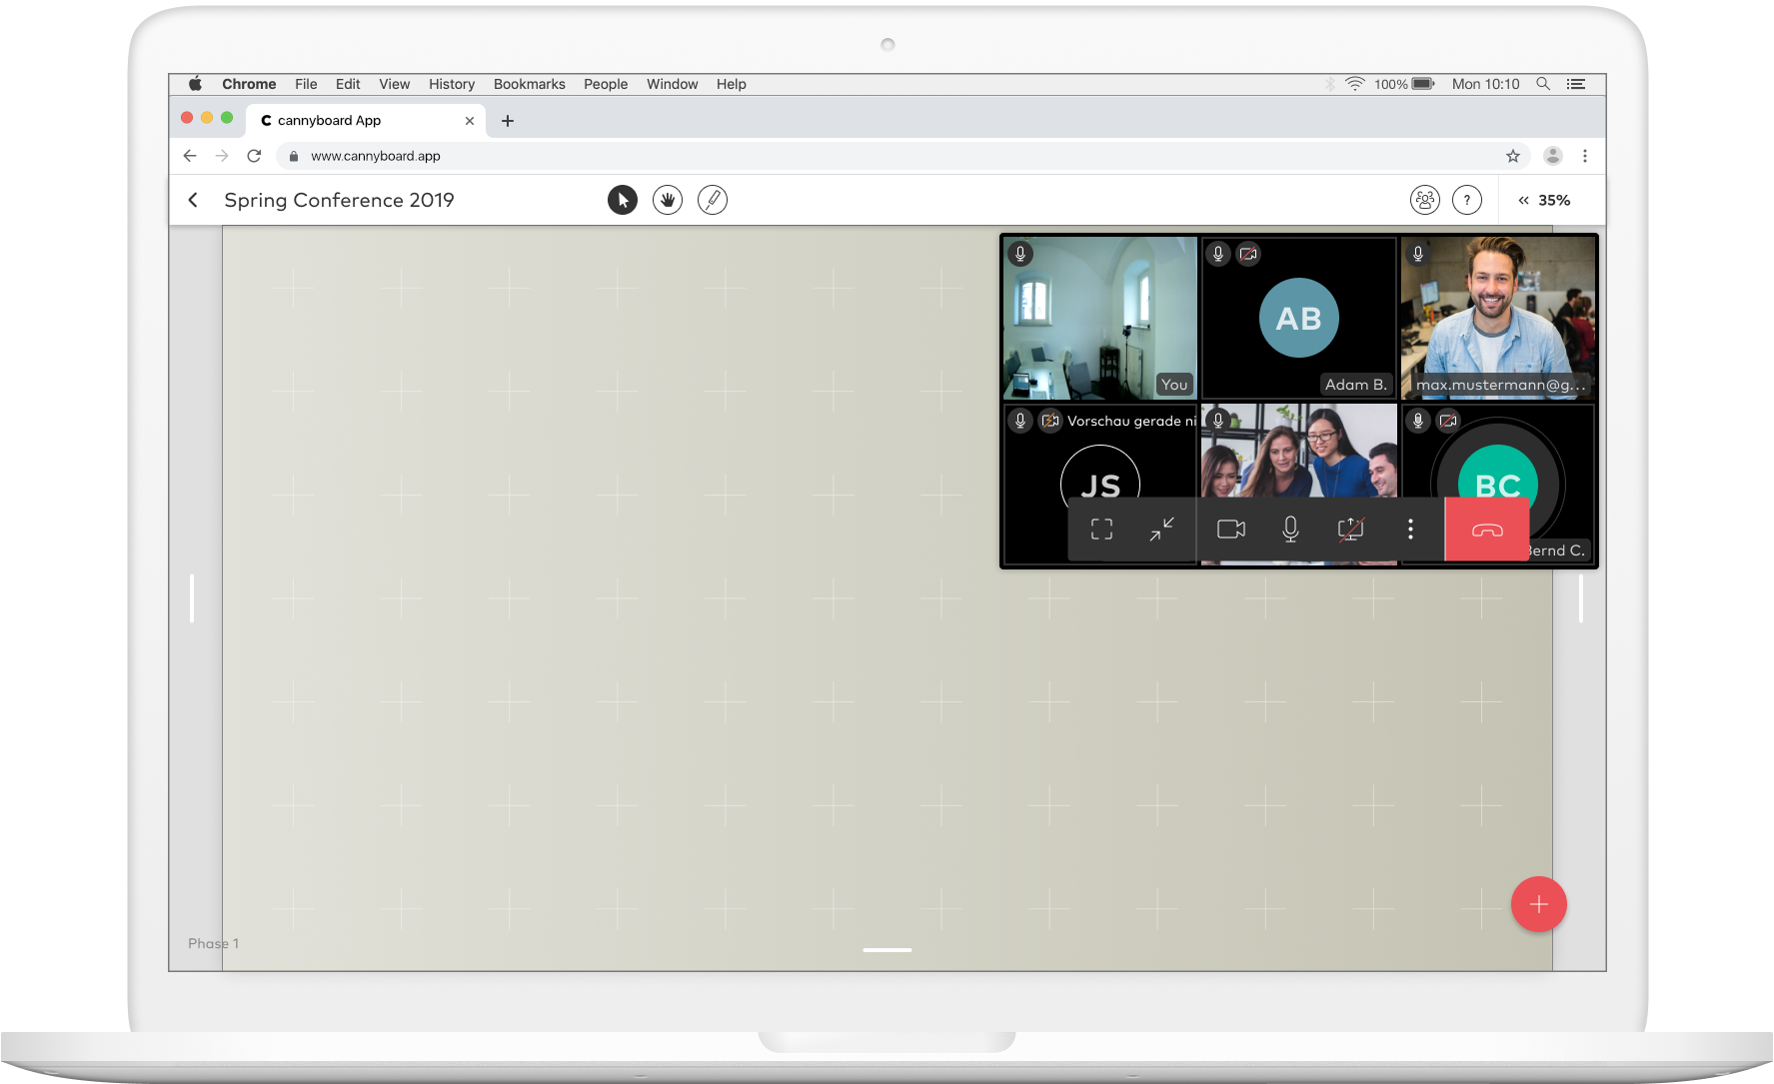Screen dimensions: 1774x1084
Task: Click the Phase 1 label
Action: click(x=213, y=943)
